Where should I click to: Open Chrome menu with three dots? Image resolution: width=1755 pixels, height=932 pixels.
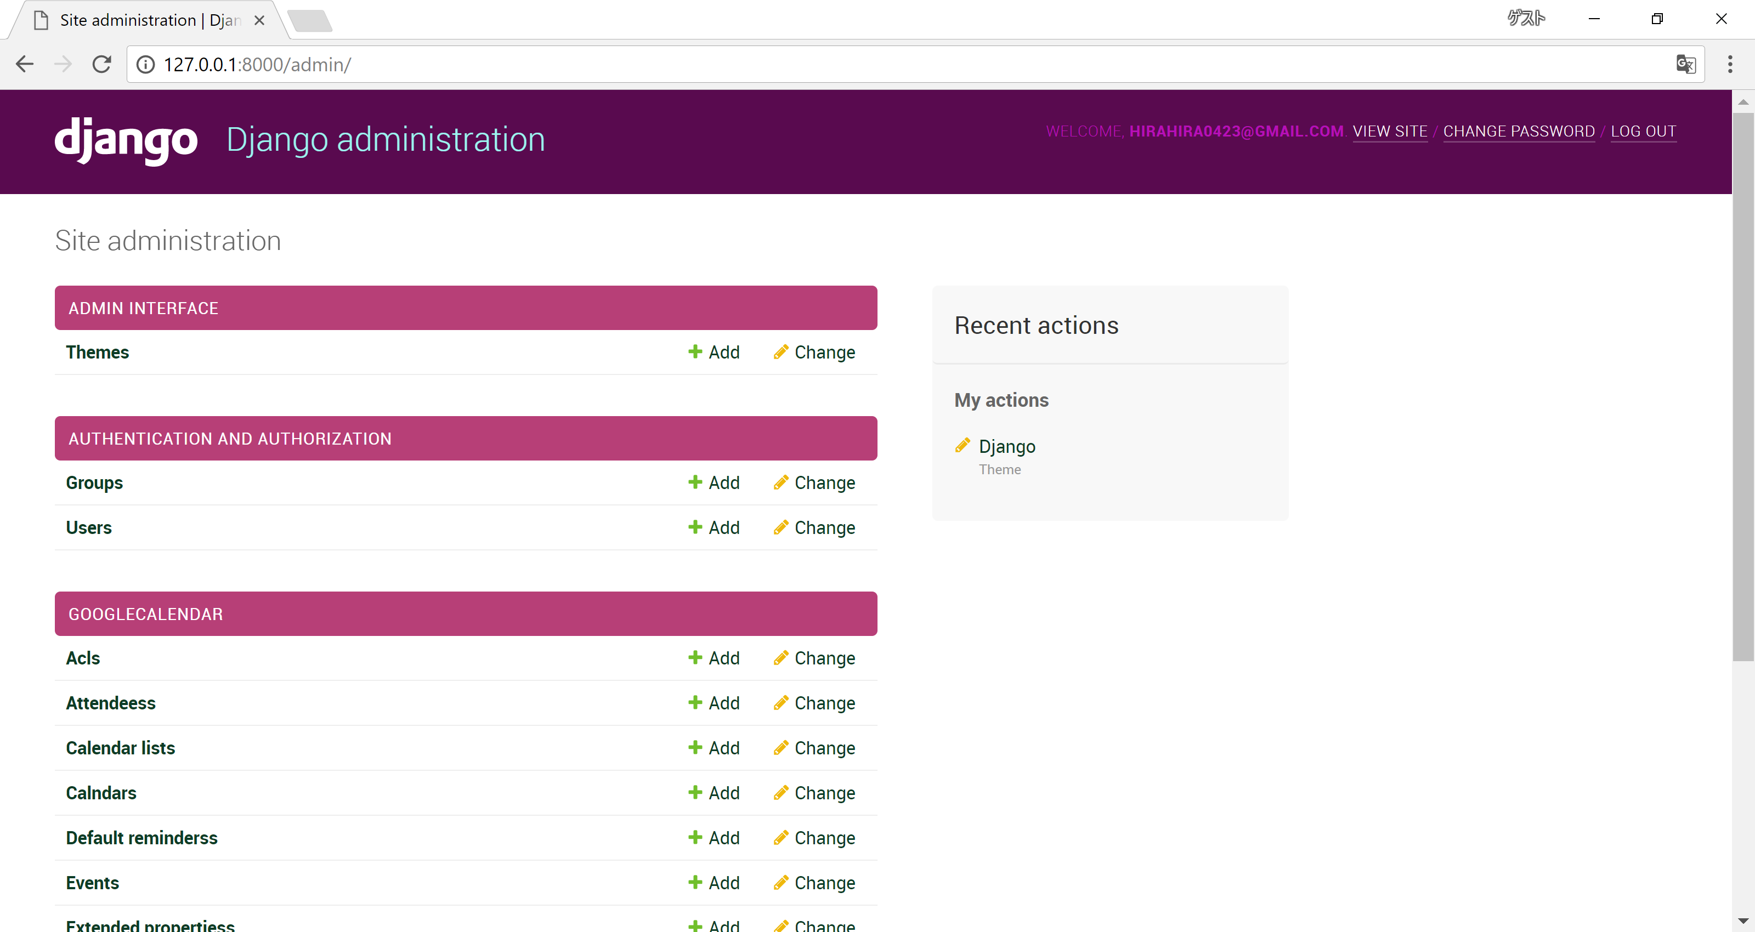coord(1730,64)
